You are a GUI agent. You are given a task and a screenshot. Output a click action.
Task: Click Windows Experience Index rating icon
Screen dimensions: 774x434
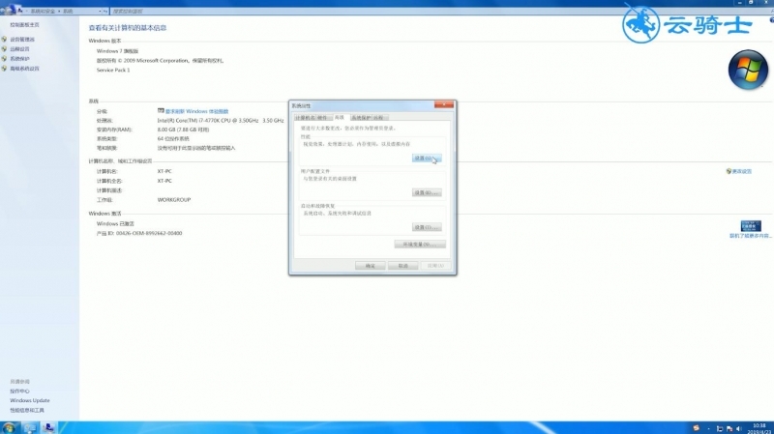click(161, 111)
